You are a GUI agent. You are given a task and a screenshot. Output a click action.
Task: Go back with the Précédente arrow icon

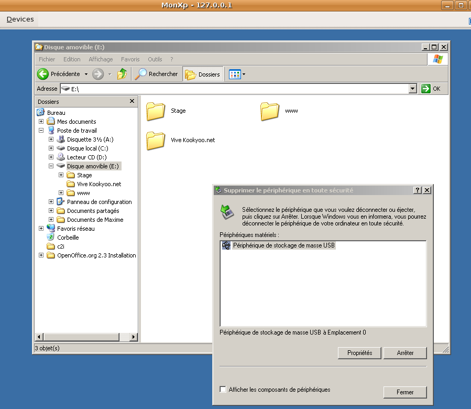pos(43,74)
